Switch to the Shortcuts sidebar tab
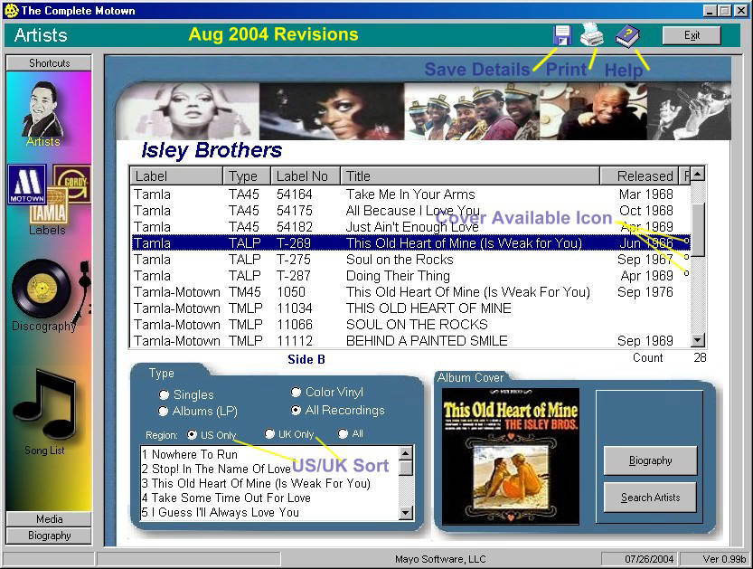 (49, 63)
